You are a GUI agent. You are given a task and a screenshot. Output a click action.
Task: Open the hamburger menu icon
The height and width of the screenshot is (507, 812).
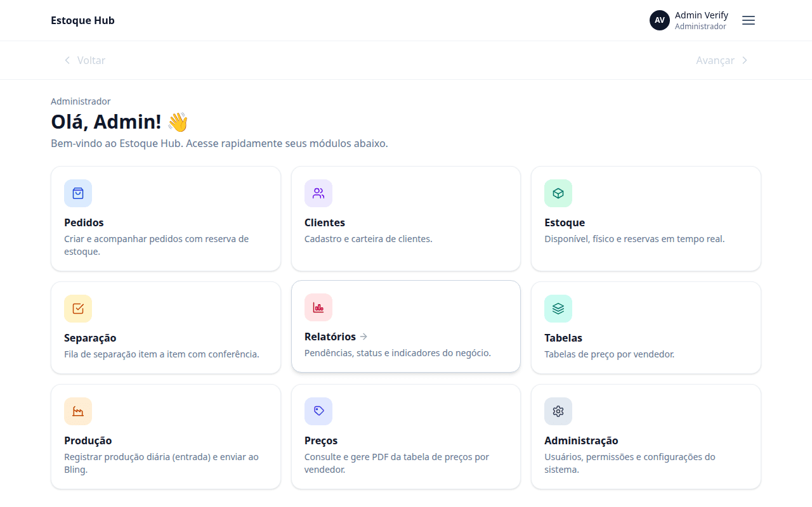pyautogui.click(x=749, y=20)
